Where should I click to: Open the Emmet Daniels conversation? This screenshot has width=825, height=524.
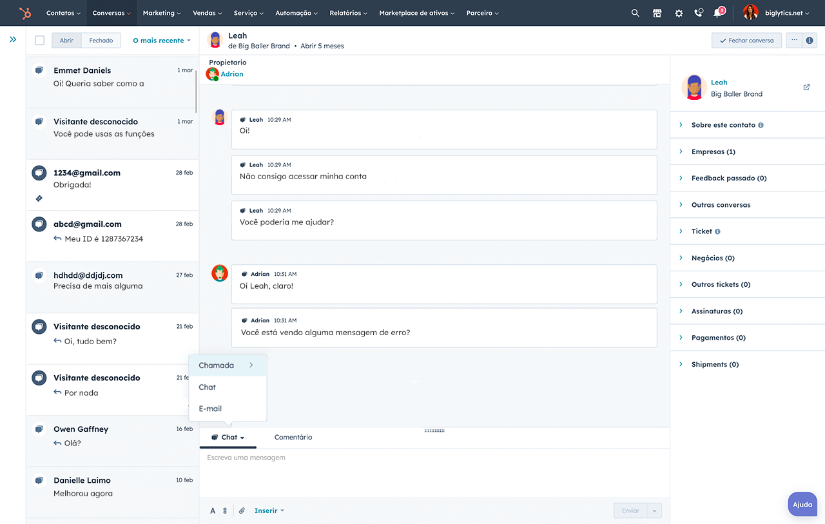[111, 82]
